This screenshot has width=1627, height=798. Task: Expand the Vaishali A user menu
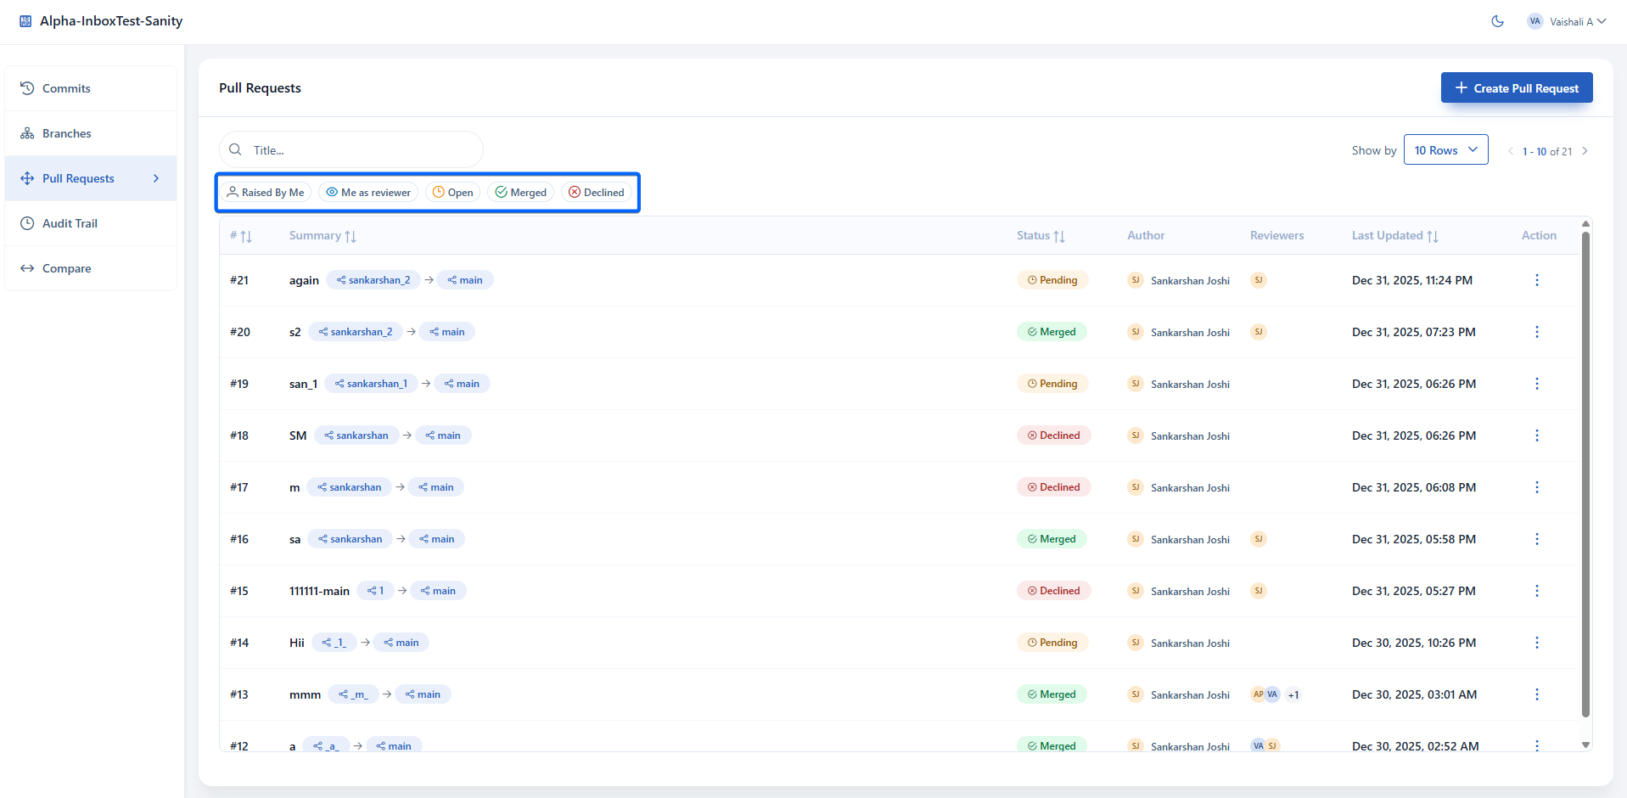click(1567, 21)
